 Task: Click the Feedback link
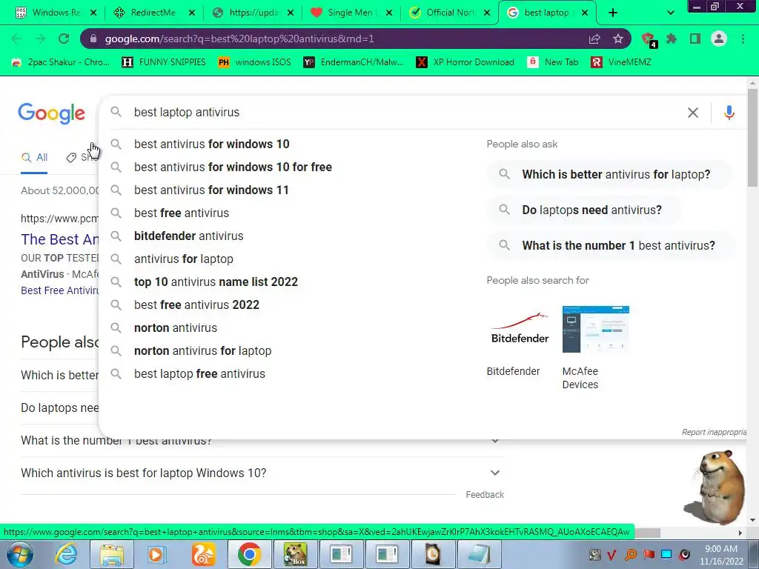[x=485, y=494]
